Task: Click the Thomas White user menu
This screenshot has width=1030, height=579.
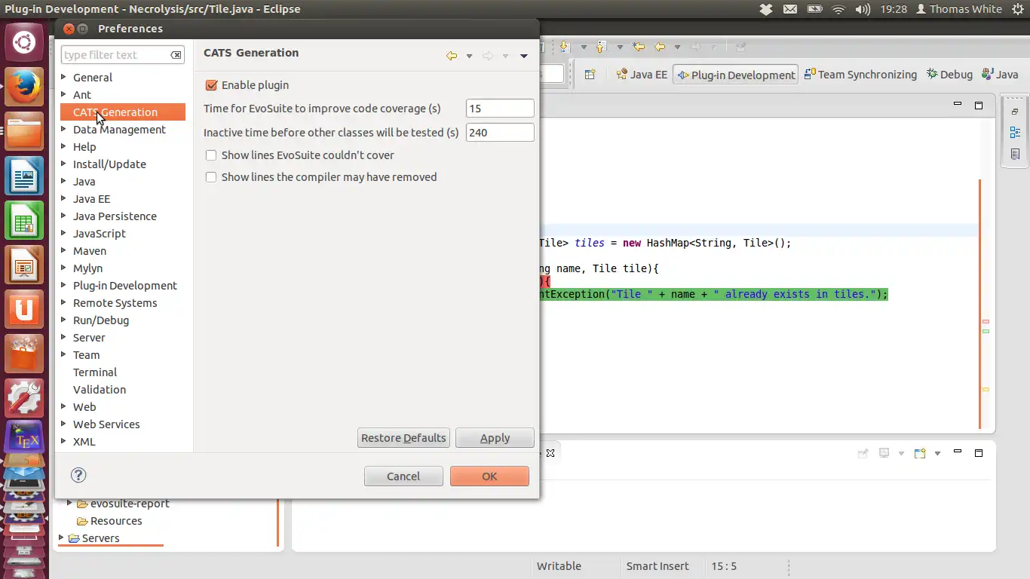Action: 958,9
